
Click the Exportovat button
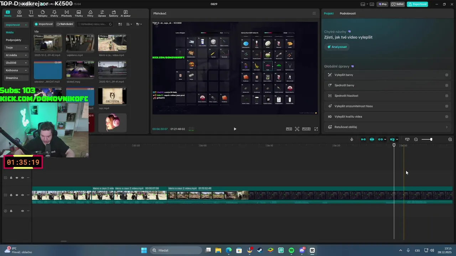417,4
